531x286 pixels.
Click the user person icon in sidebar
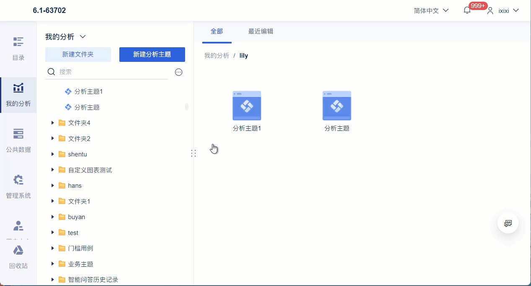[x=18, y=226]
